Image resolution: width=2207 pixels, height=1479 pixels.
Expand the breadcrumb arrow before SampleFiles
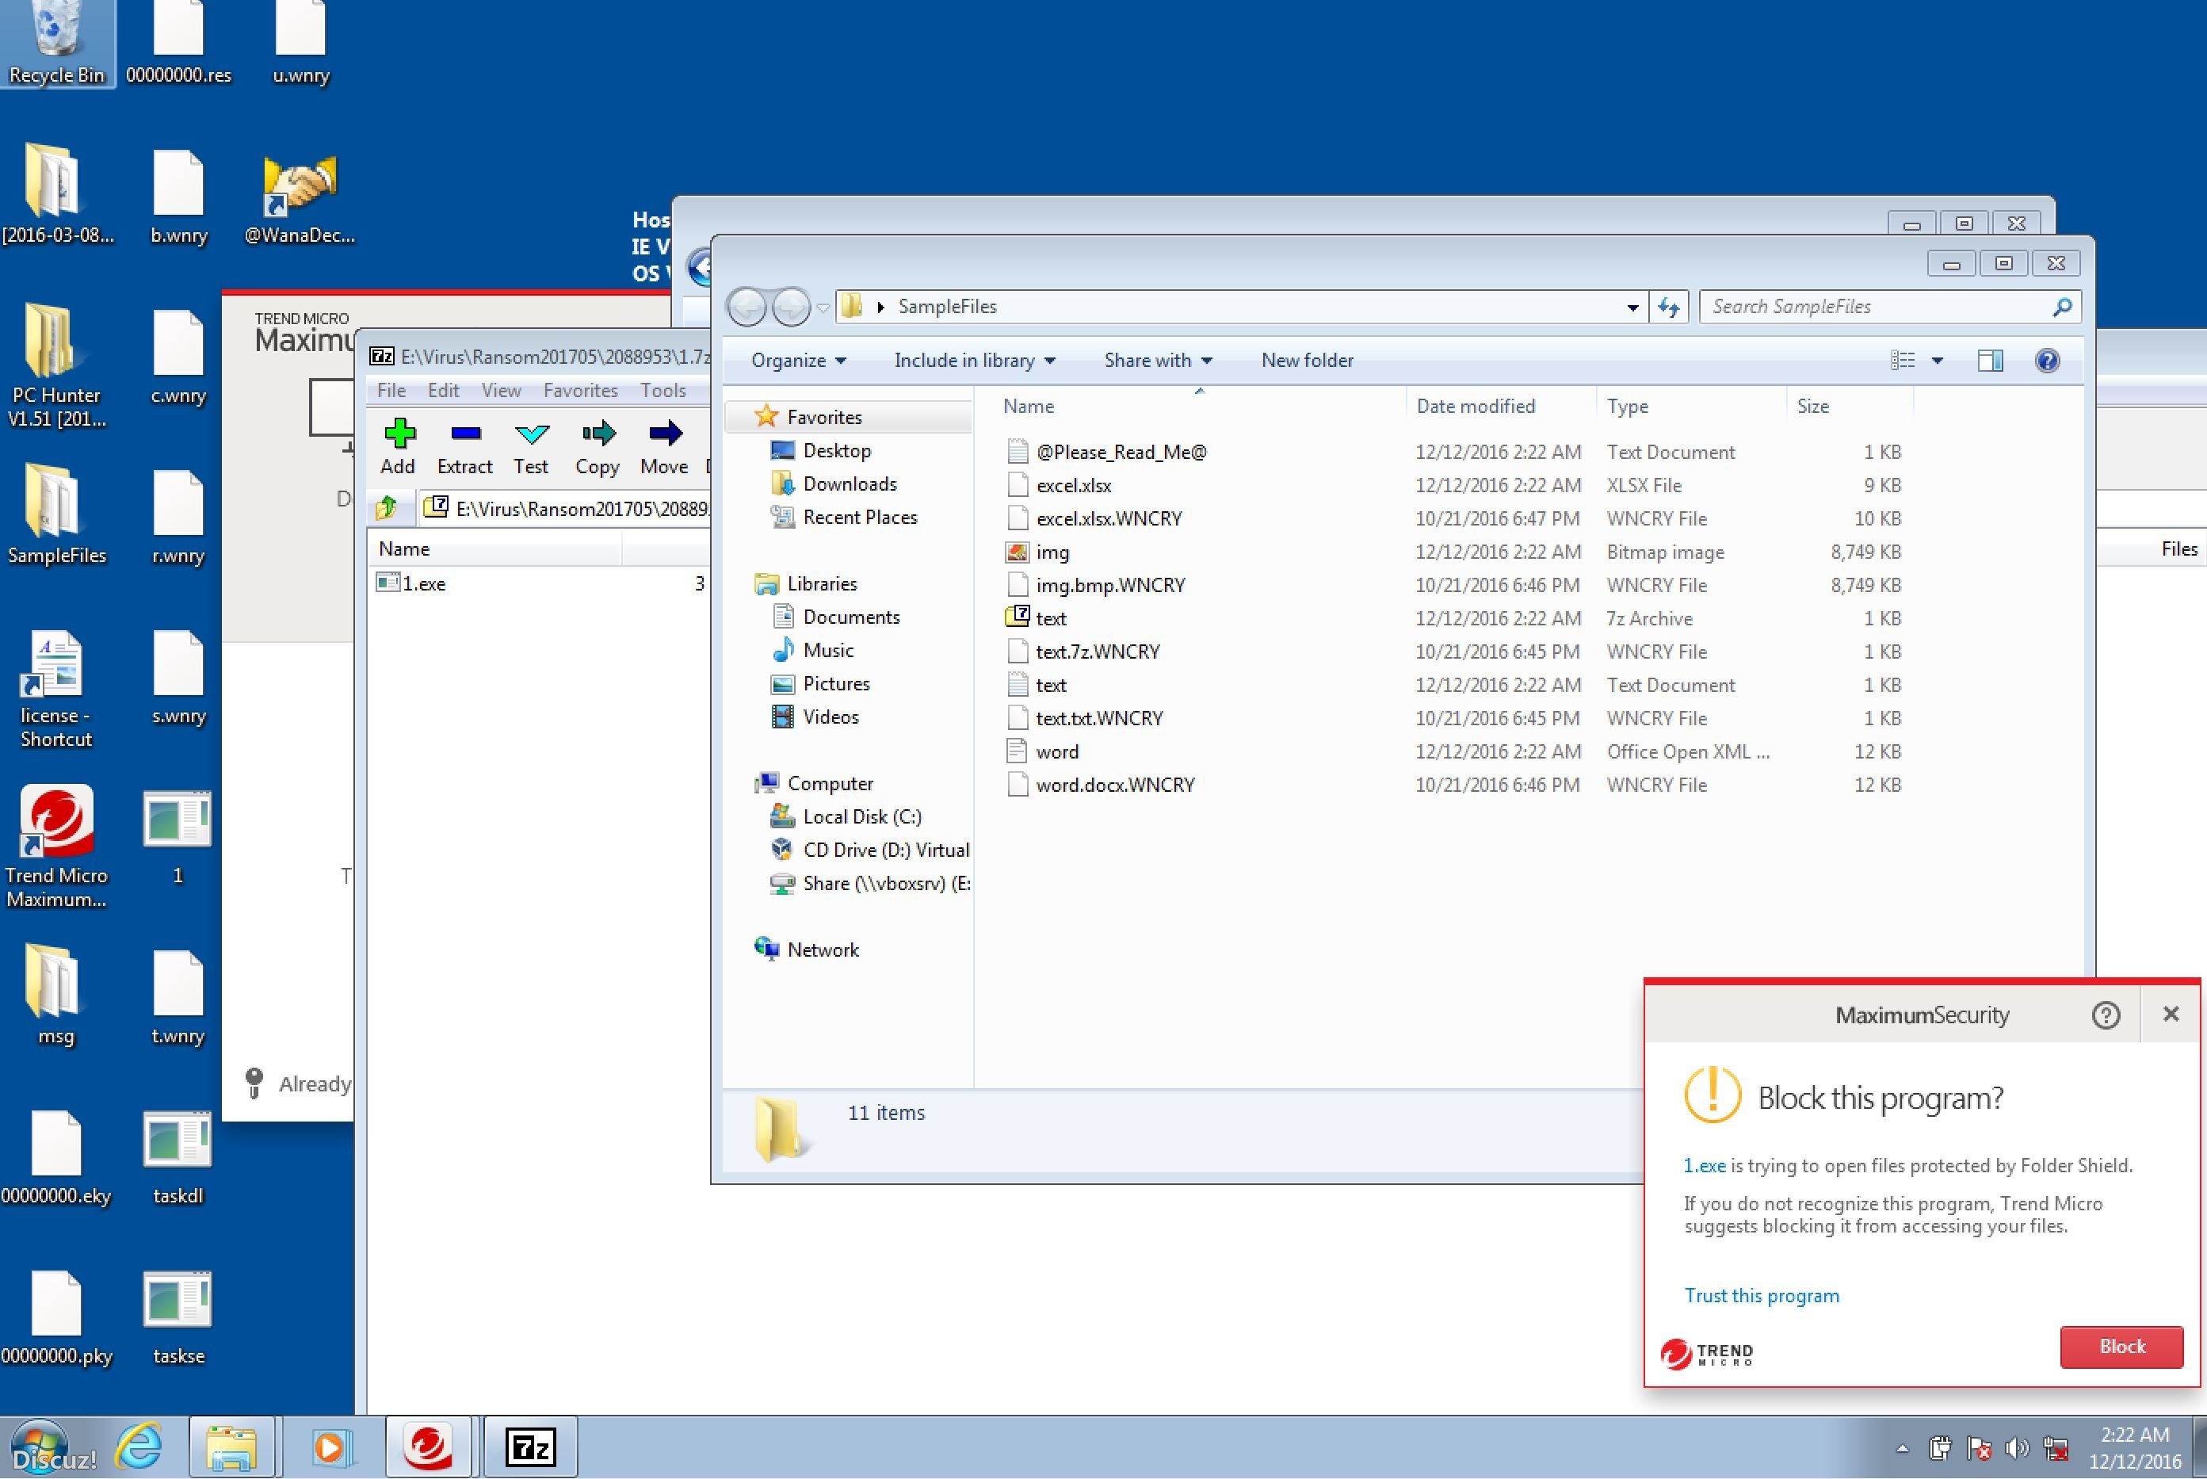click(x=880, y=308)
